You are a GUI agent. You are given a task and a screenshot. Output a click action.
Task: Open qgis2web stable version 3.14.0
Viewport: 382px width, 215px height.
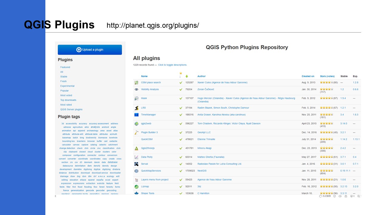click(x=344, y=124)
